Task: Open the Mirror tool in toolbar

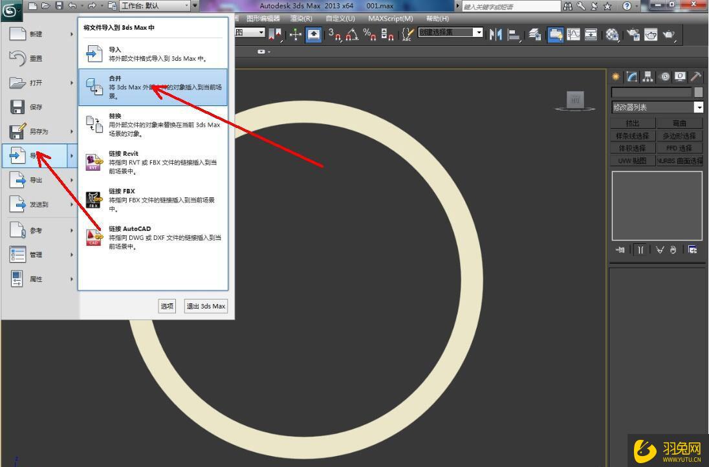Action: click(x=496, y=35)
